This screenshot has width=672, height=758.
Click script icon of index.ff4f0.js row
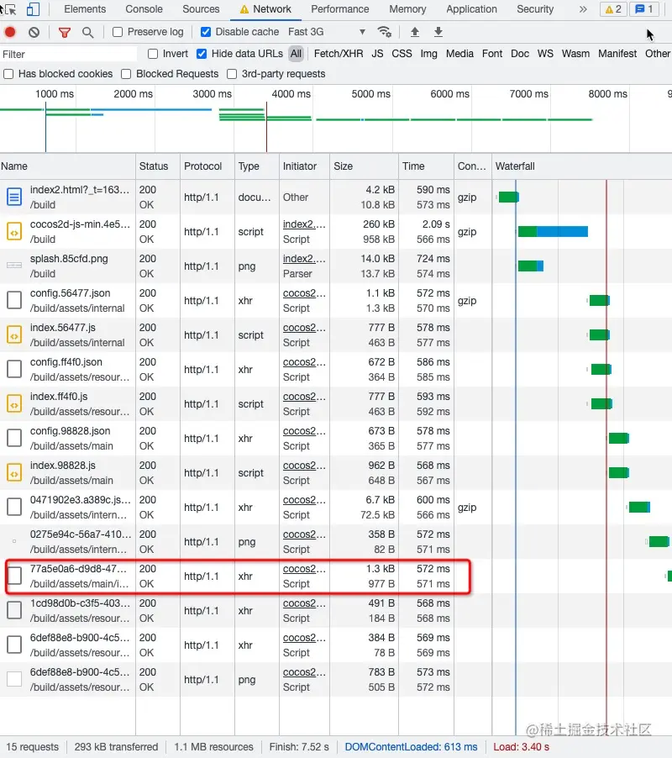pos(14,403)
